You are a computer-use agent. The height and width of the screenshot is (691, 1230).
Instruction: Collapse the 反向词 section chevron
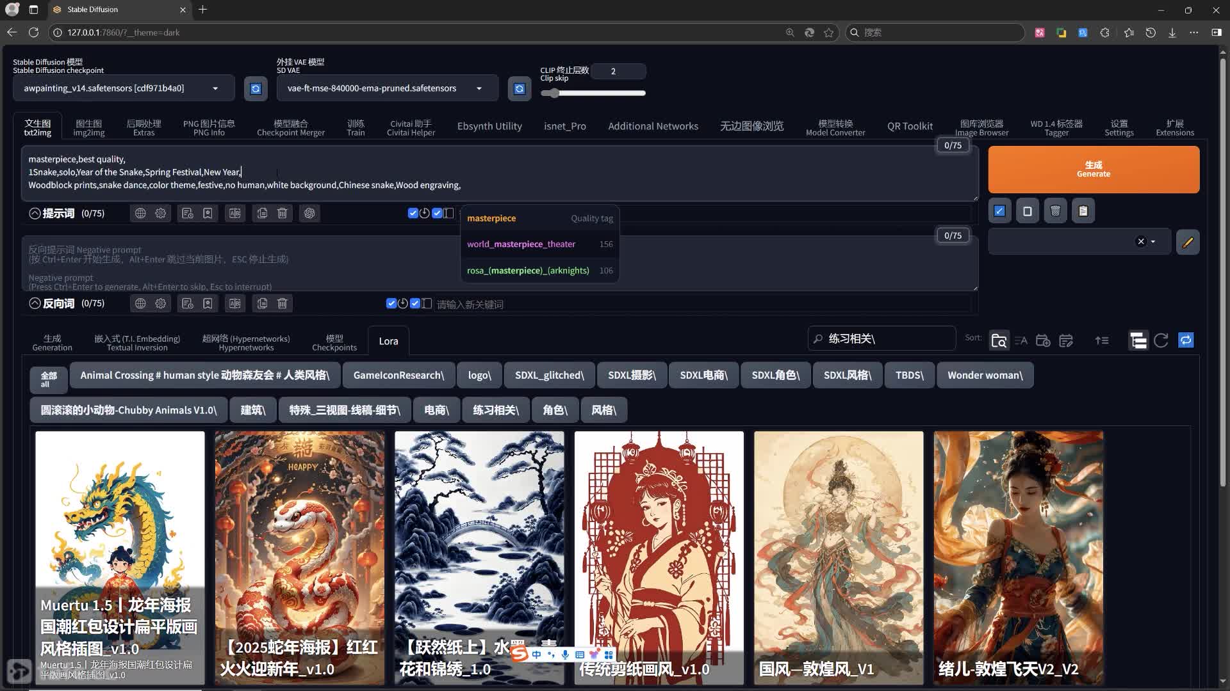click(35, 303)
